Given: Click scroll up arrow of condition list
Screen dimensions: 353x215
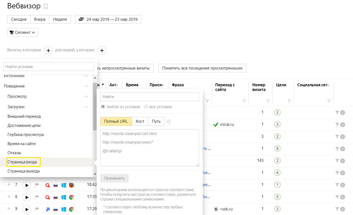Looking at the screenshot, I should [95, 78].
